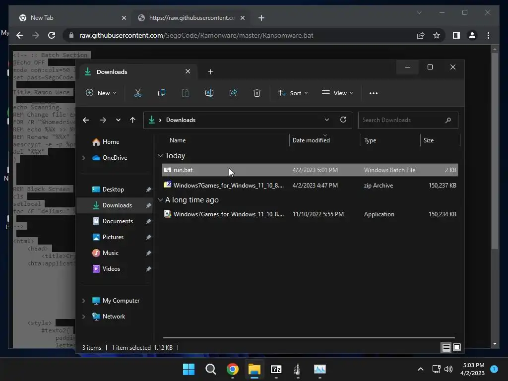Add a new File Explorer tab
This screenshot has width=508, height=381.
point(210,71)
